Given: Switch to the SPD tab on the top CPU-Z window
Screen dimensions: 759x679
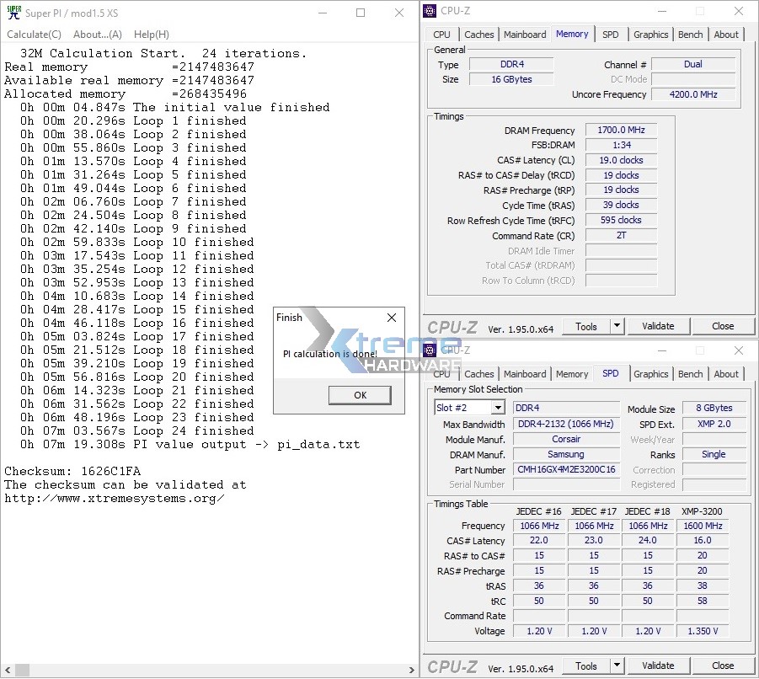Looking at the screenshot, I should pos(612,35).
